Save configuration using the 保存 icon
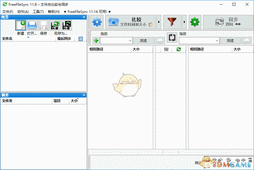This screenshot has width=254, height=170. tap(43, 25)
